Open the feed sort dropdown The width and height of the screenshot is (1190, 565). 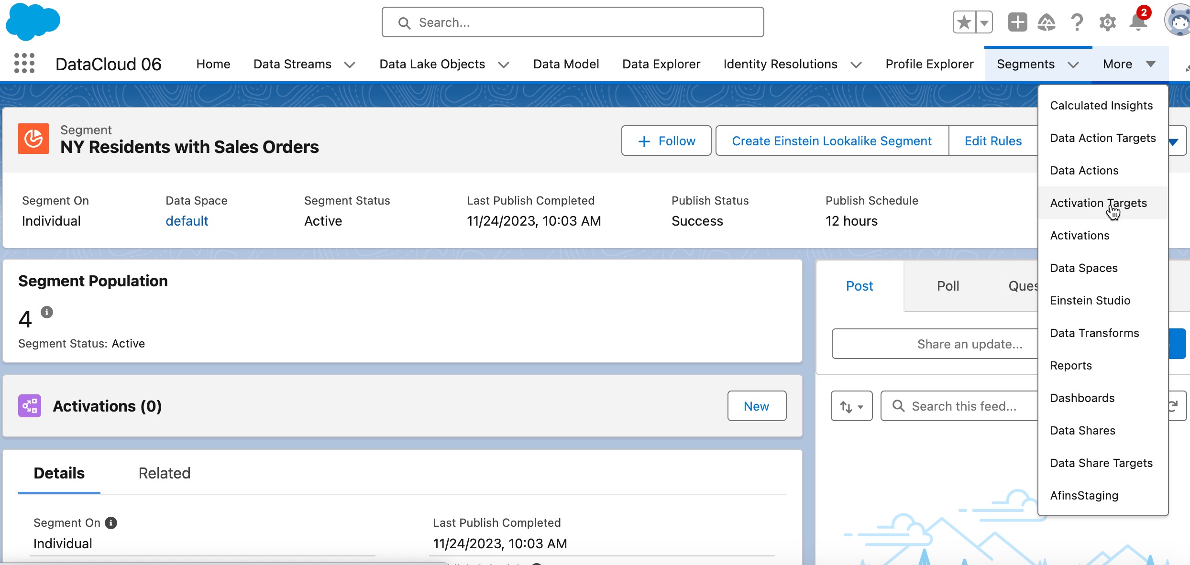coord(851,406)
